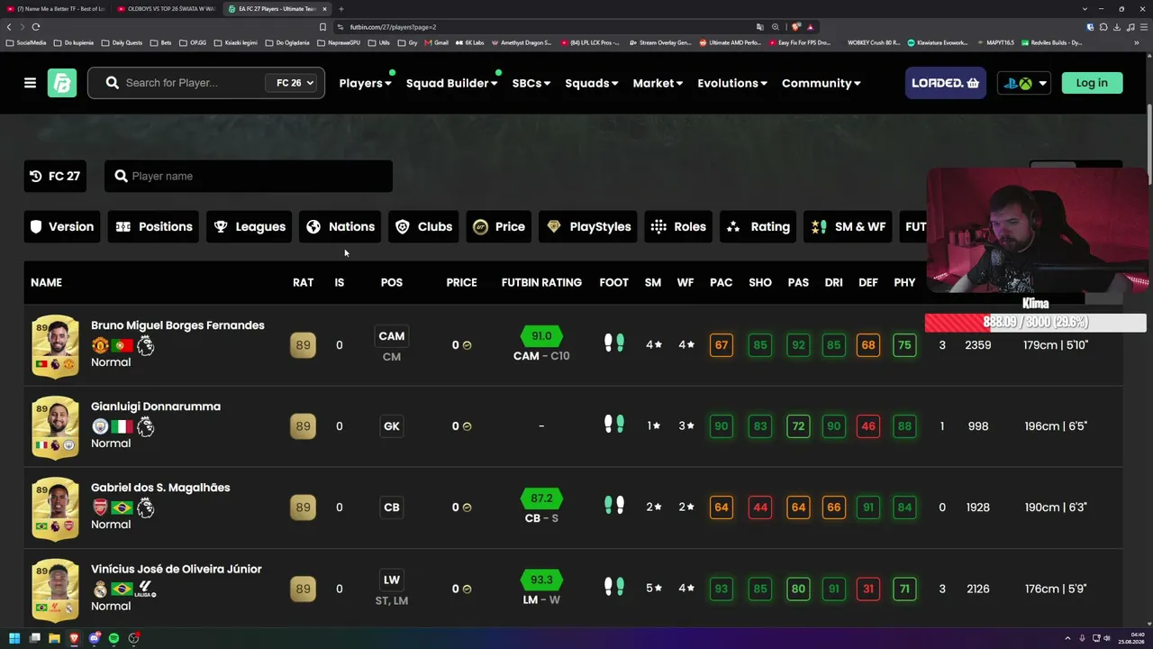Open File Explorer from the taskbar
This screenshot has width=1153, height=649.
[54, 638]
